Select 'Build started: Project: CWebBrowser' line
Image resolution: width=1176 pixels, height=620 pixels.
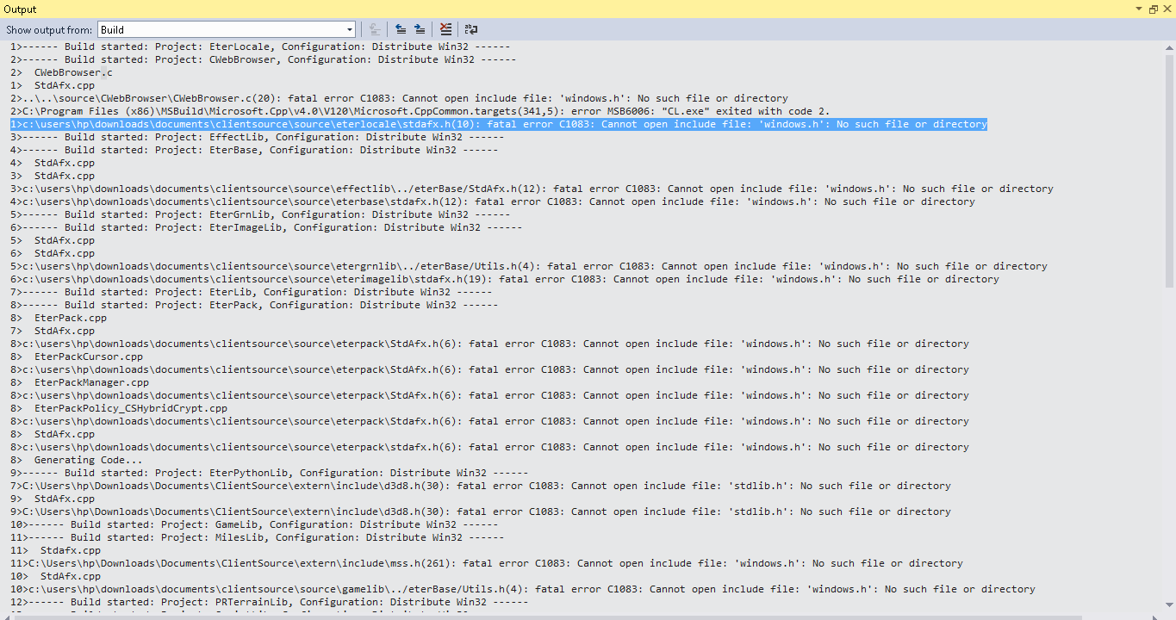(263, 59)
